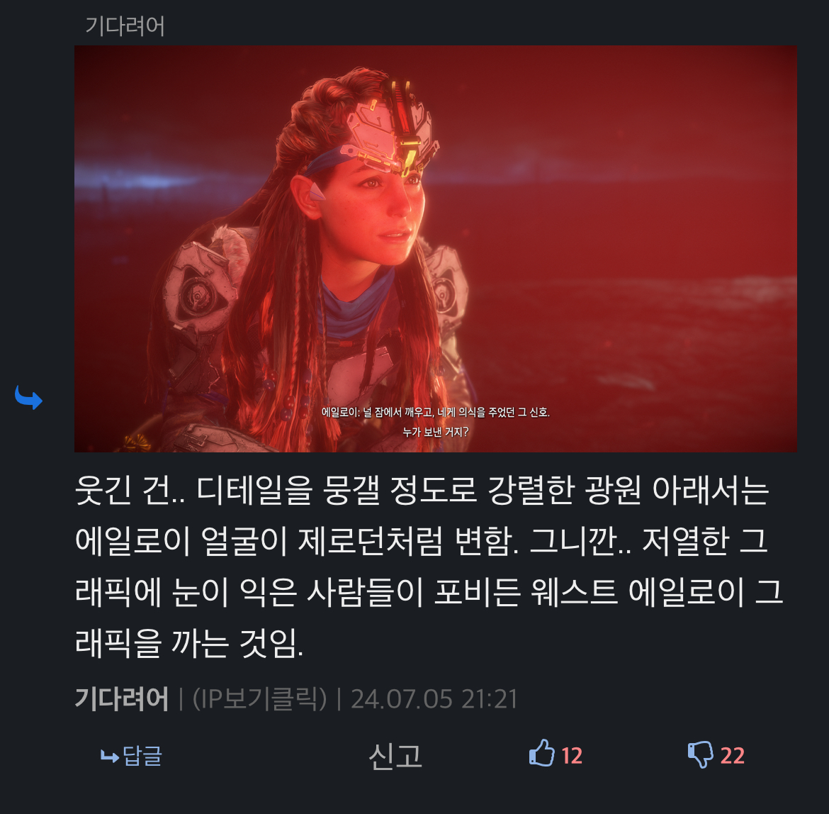Click the gray 기다려어 name above the image
829x814 pixels.
(x=125, y=26)
